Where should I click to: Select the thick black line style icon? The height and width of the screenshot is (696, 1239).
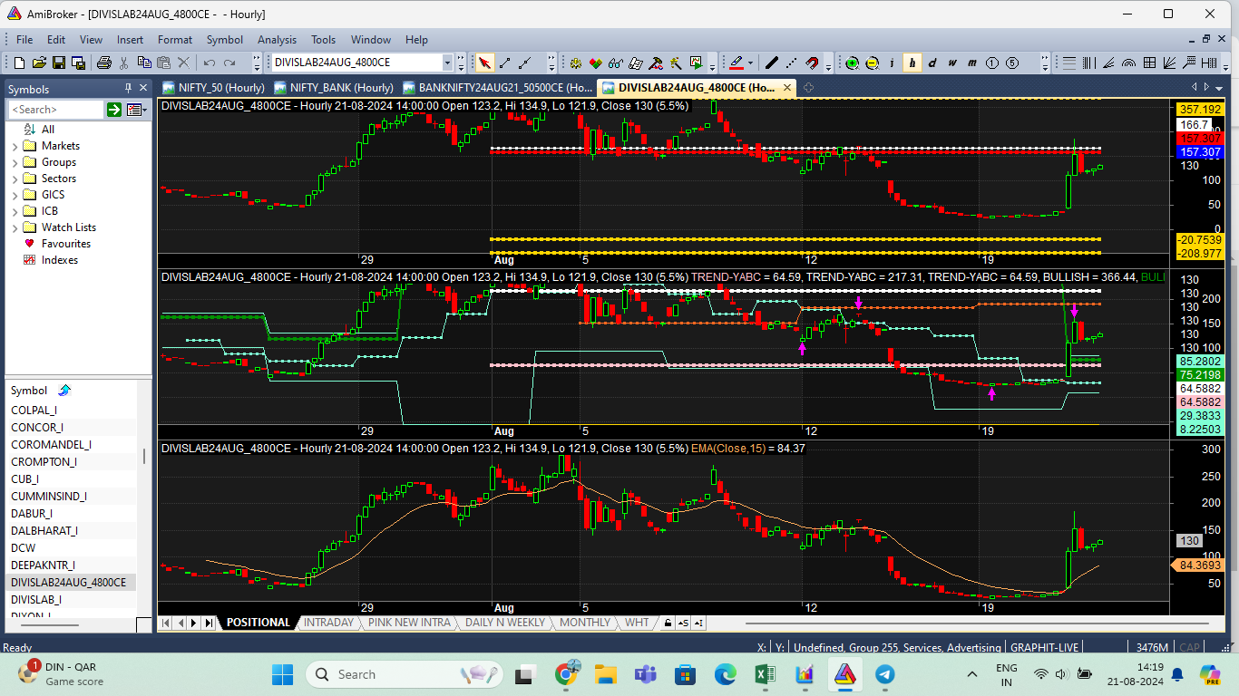771,63
